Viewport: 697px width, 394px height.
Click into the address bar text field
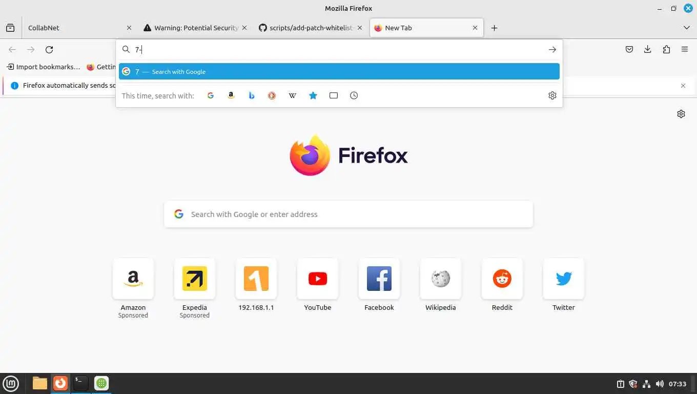[x=338, y=50]
